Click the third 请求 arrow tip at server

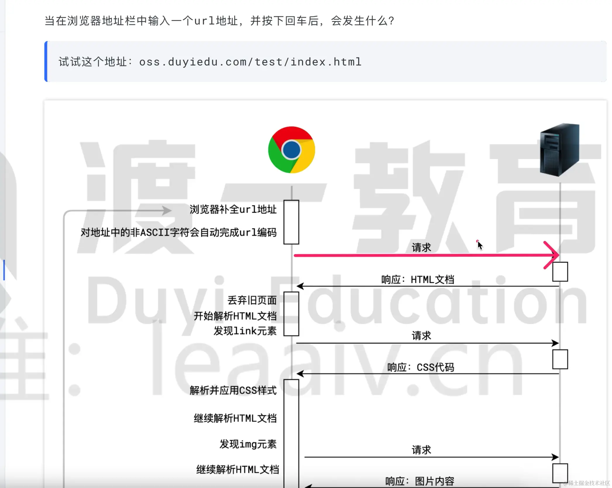[555, 457]
